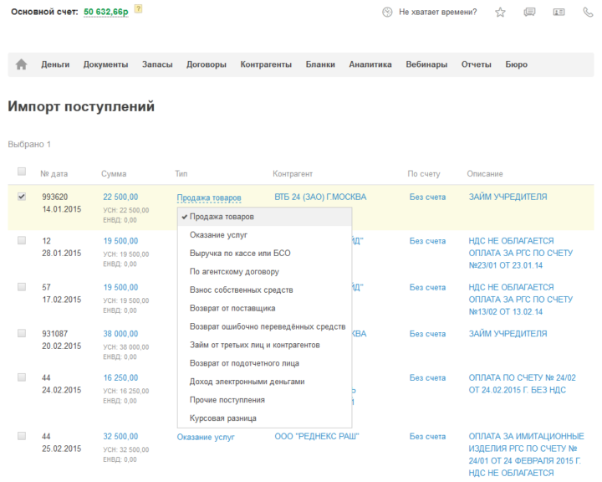
Task: Pick 'Курсовая разница' in the dropdown list
Action: pyautogui.click(x=222, y=418)
